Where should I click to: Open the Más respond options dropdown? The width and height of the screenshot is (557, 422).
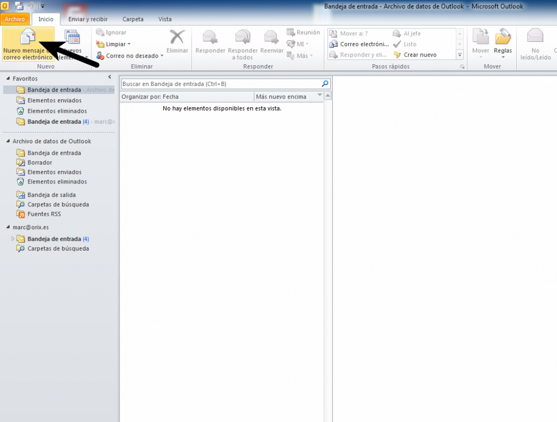300,56
